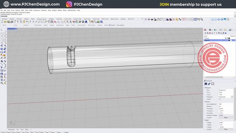Click the Layer 01 white material circle
236x133 pixels.
click(x=231, y=40)
